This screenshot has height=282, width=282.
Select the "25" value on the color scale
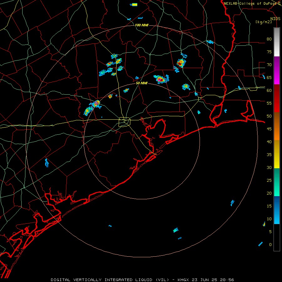coord(269,180)
